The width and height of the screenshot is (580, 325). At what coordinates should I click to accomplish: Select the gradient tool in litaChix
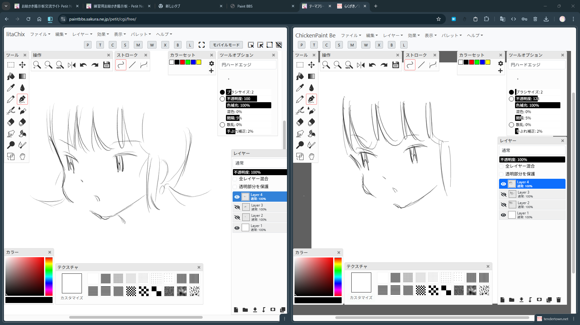(22, 76)
